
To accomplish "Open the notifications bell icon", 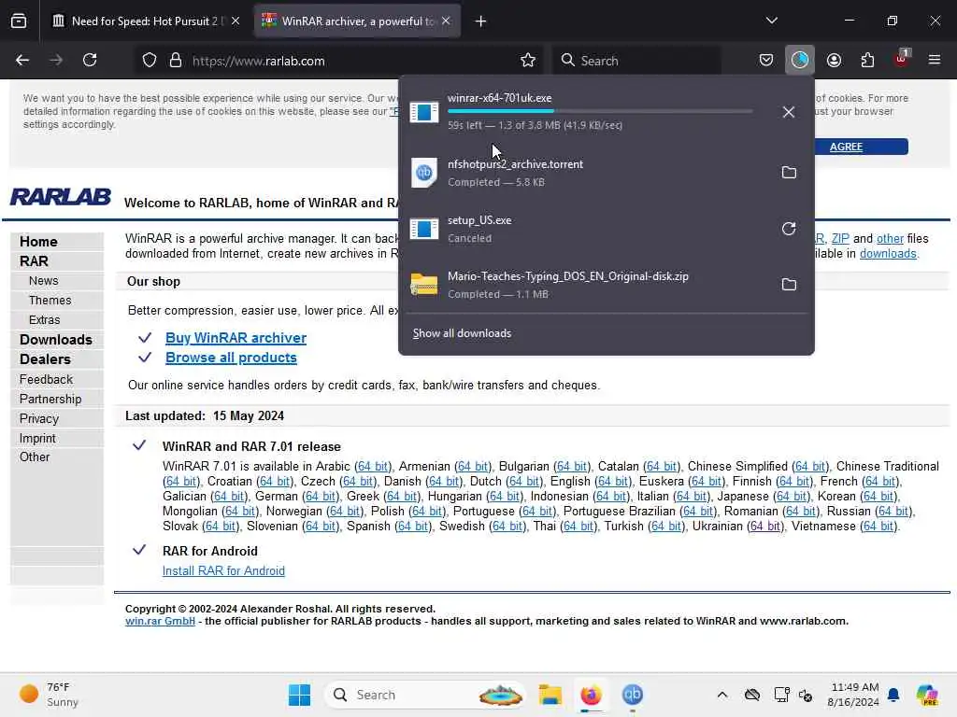I will (893, 695).
